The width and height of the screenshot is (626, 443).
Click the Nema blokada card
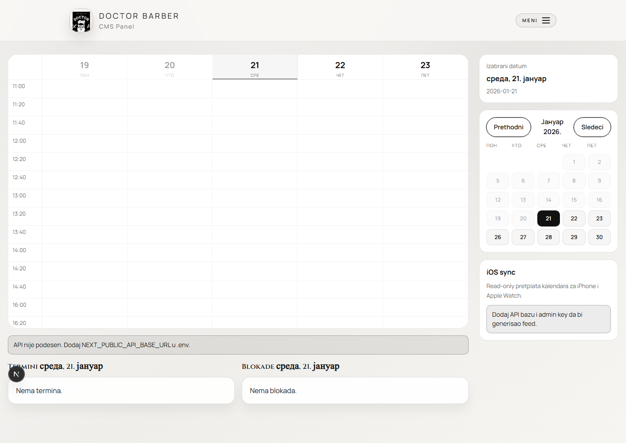pos(355,390)
